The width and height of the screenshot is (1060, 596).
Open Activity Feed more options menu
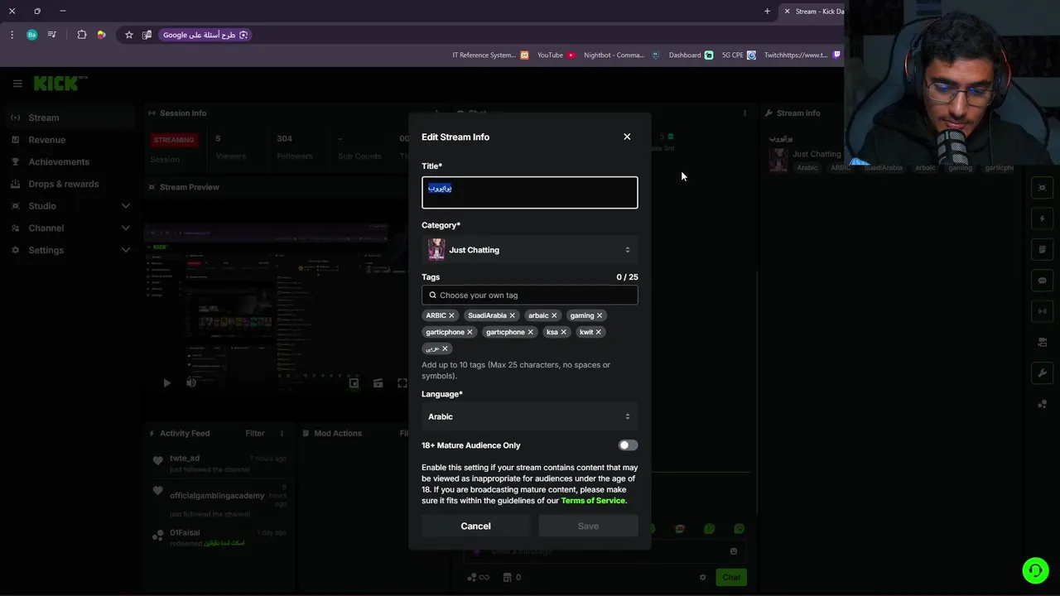coord(282,433)
